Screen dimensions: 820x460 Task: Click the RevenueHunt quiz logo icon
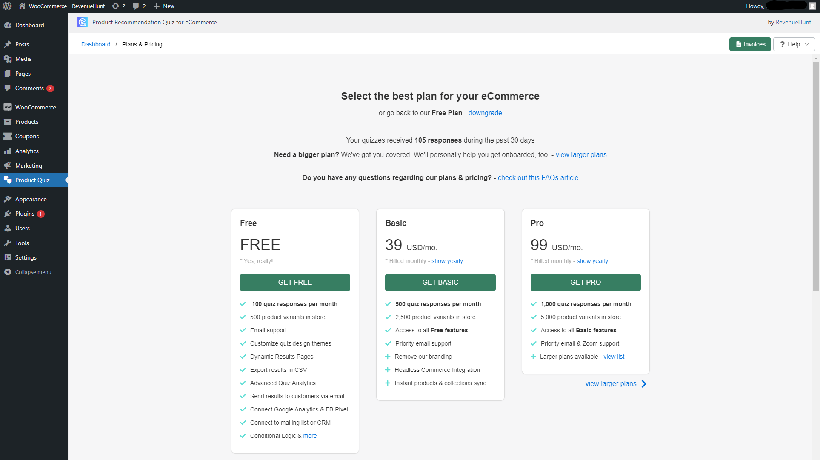tap(83, 22)
